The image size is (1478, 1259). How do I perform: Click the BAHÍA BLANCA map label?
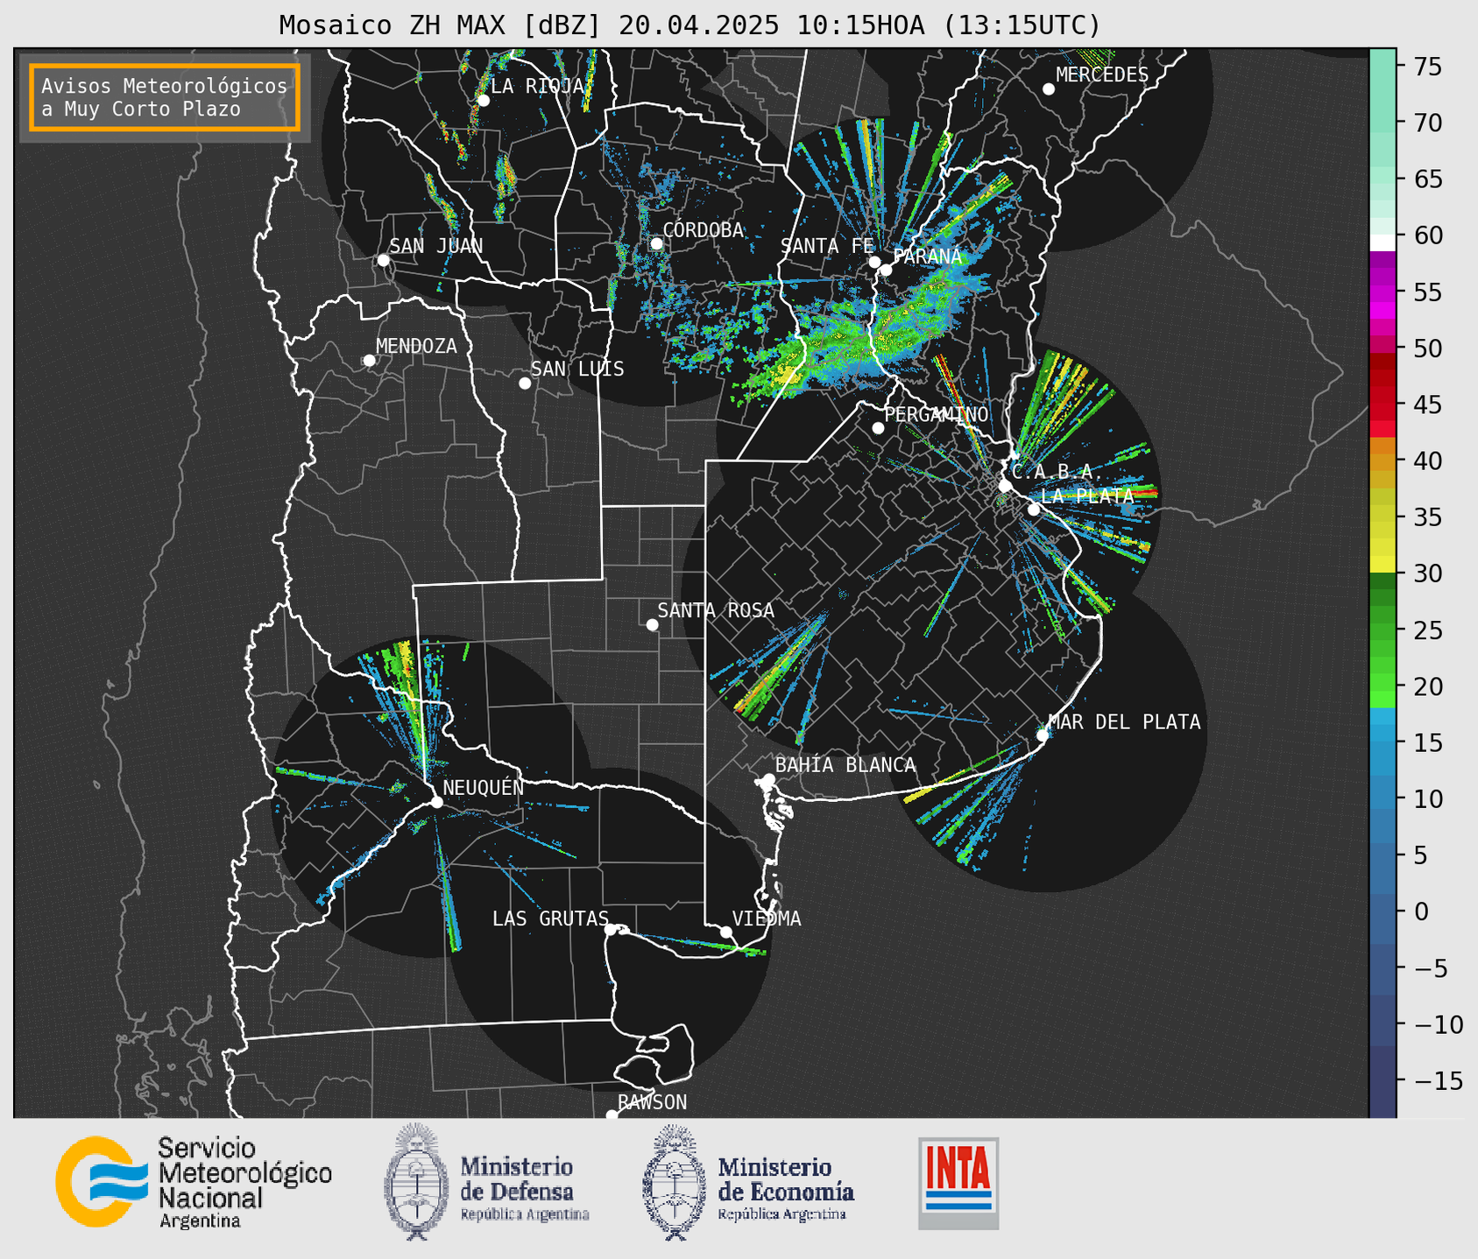click(845, 764)
